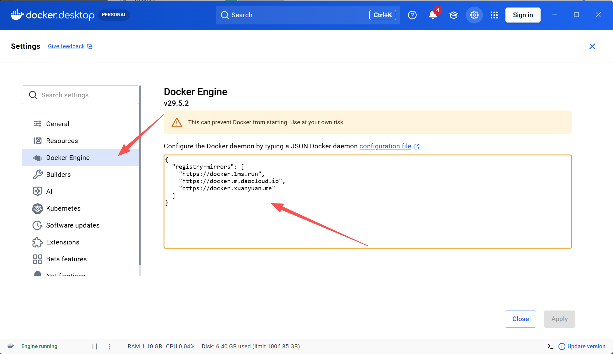
Task: Click the Docker Desktop whale logo
Action: [x=17, y=15]
